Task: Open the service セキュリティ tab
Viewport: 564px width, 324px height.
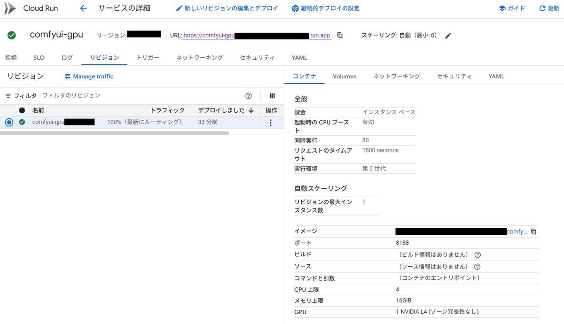Action: [x=257, y=58]
